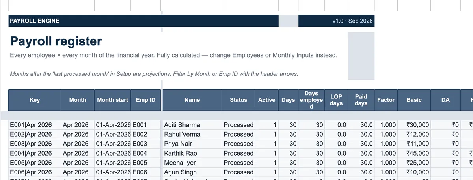Select Emp ID cell 'E001'
The height and width of the screenshot is (180, 473).
point(145,125)
